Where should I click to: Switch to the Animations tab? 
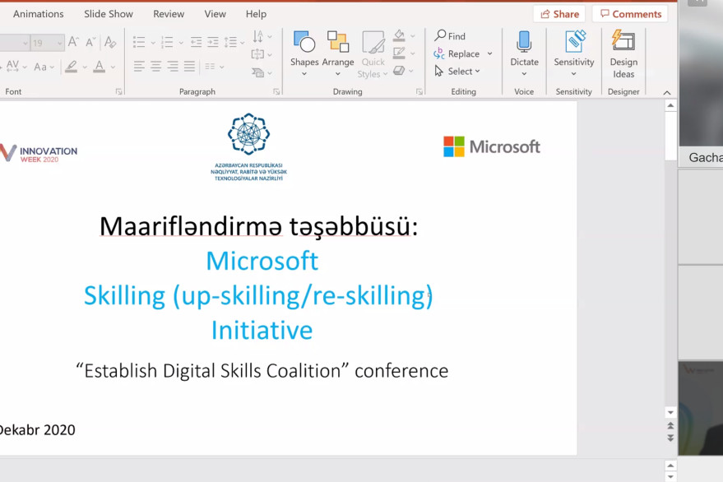(x=39, y=14)
